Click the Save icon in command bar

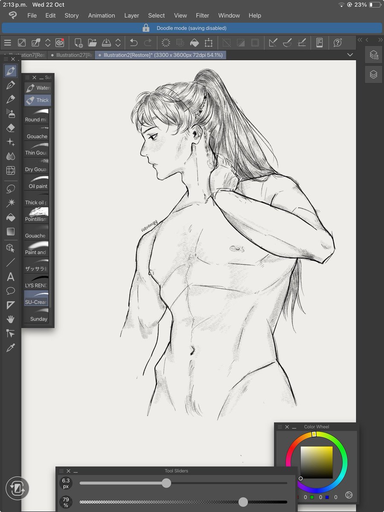pyautogui.click(x=106, y=43)
